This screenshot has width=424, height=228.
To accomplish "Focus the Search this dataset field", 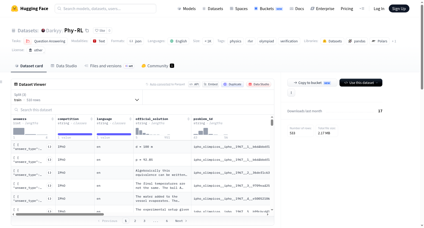I will click(143, 110).
